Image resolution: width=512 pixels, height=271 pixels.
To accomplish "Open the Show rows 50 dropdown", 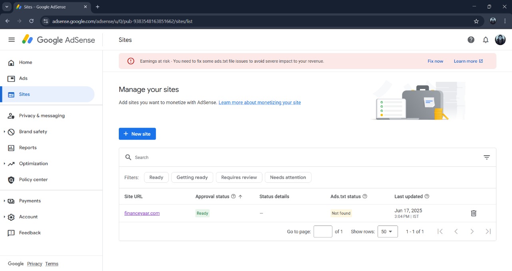I will coord(388,231).
